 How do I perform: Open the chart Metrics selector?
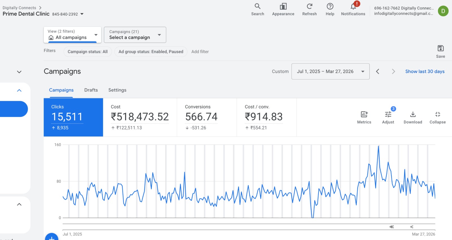pos(364,117)
